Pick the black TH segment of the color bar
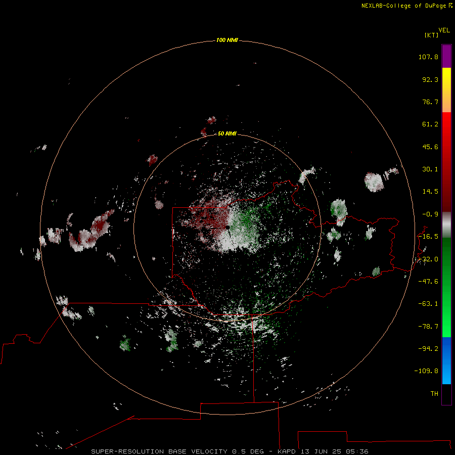Screen dimensions: 455x455 tap(446, 394)
